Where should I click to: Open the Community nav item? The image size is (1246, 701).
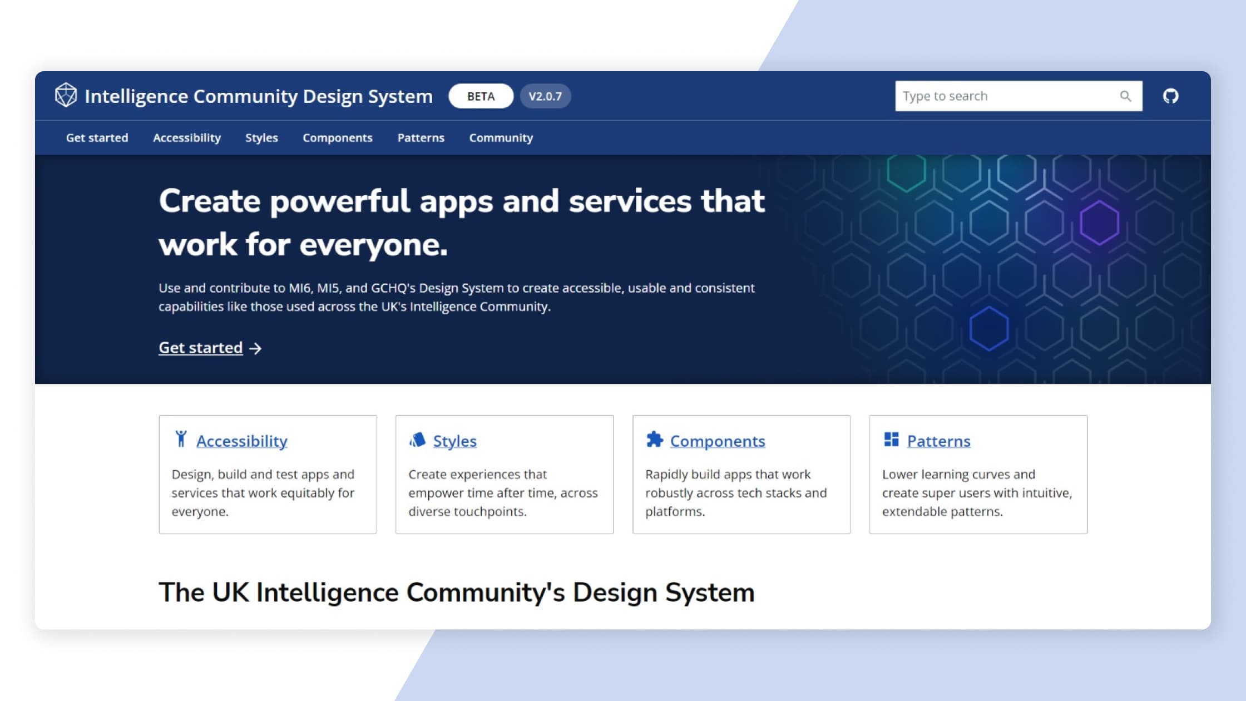501,137
